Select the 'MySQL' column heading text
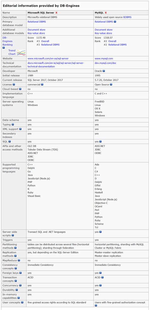The image size is (150, 310). (x=99, y=13)
